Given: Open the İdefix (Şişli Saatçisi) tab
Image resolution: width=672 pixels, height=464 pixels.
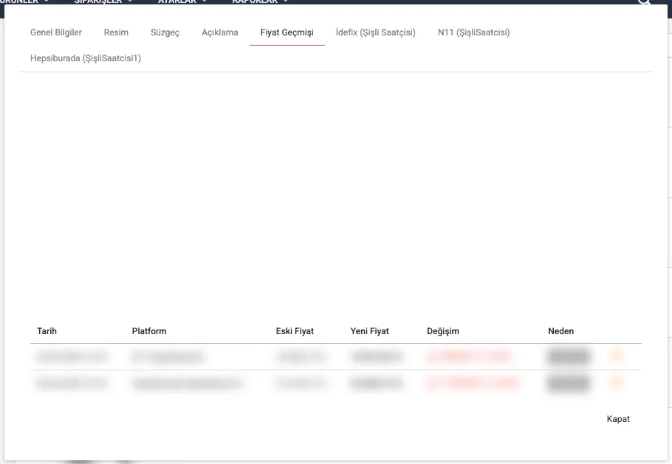Looking at the screenshot, I should click(x=375, y=32).
